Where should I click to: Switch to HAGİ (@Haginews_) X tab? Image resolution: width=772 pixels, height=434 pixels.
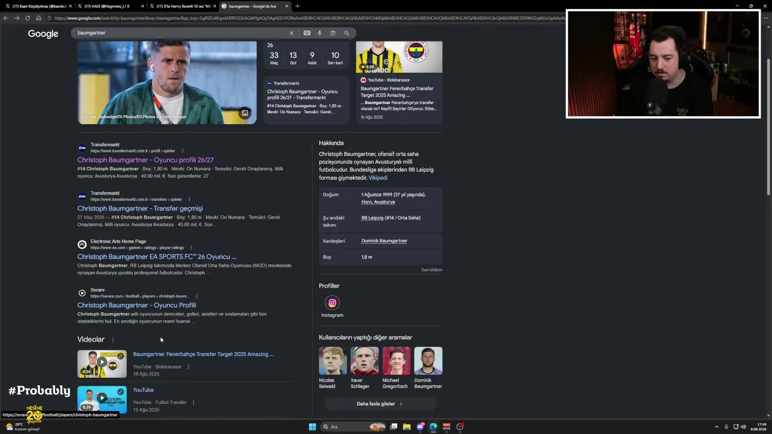(109, 6)
